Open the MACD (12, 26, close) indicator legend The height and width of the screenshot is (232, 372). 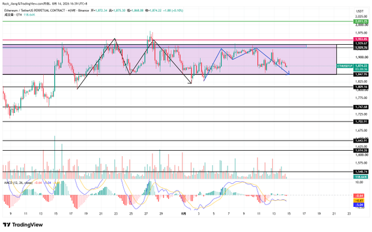19,183
